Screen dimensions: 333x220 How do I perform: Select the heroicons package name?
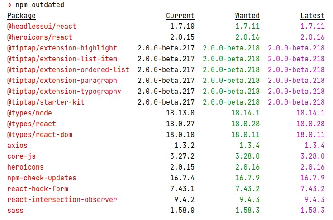tap(25, 167)
